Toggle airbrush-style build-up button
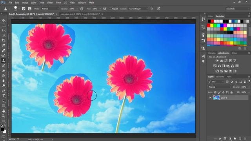This screenshot has width=251, height=141. (105, 9)
